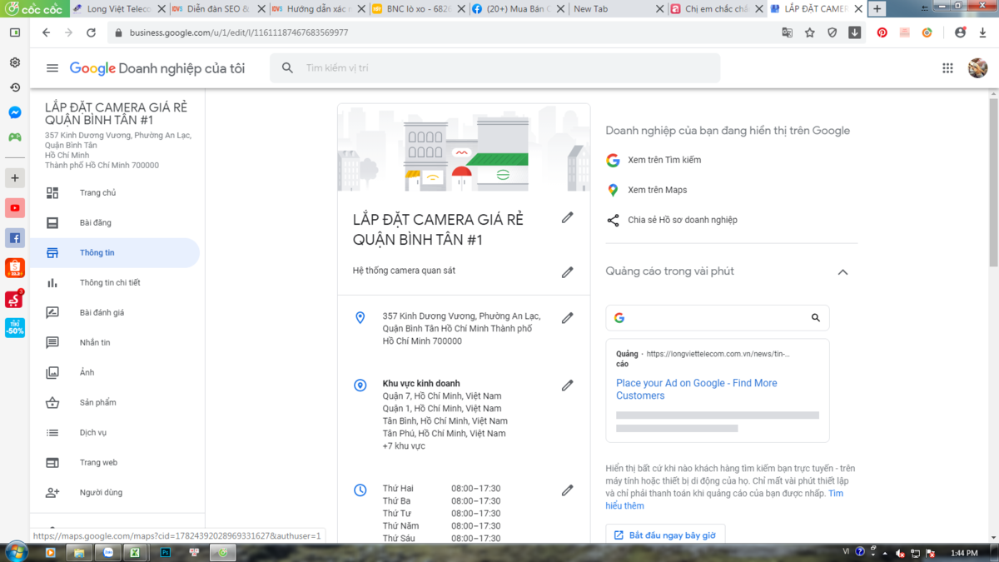Click Chia sẻ Hồ sơ doanh nghiệp
This screenshot has height=562, width=999.
coord(682,220)
